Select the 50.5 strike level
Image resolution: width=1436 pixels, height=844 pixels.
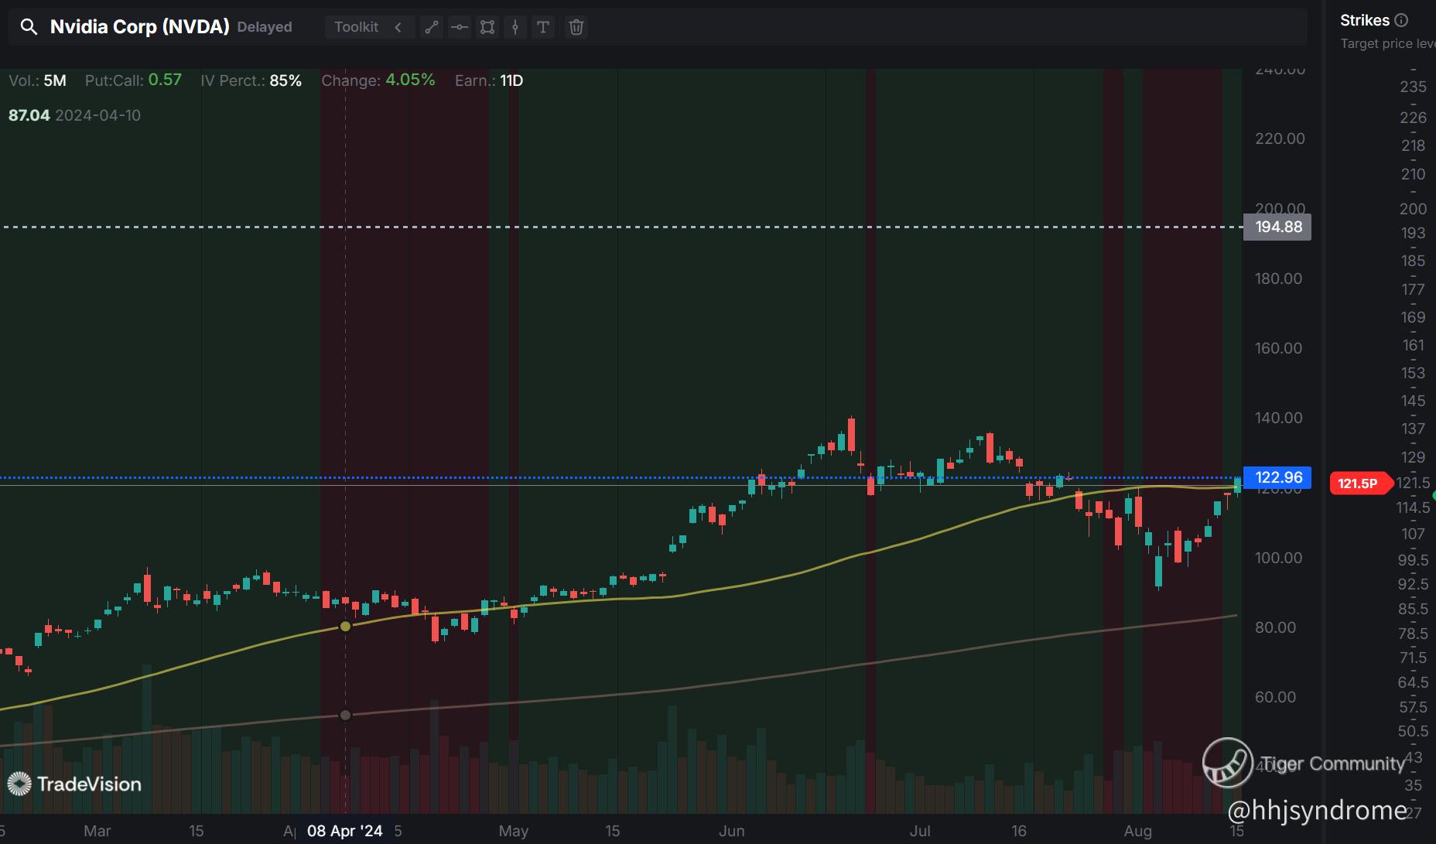click(x=1413, y=731)
